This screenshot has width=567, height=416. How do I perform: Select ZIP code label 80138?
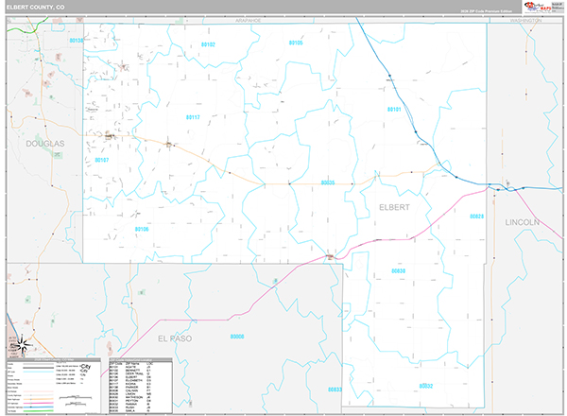click(x=77, y=41)
